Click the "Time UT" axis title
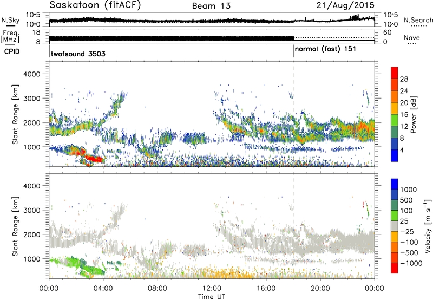This screenshot has height=300, width=433. pos(212,297)
